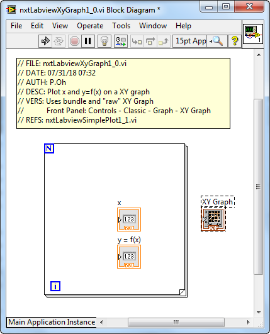This screenshot has width=270, height=334.
Task: Click the Step Over button
Action: click(150, 41)
